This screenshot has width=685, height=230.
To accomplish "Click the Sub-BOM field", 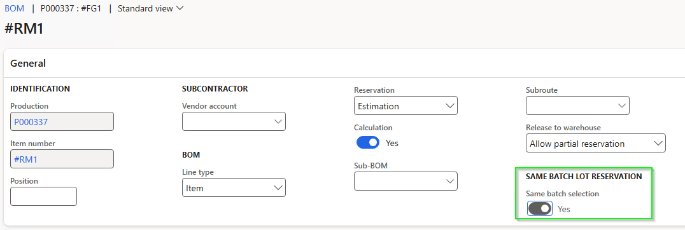I will pyautogui.click(x=406, y=181).
